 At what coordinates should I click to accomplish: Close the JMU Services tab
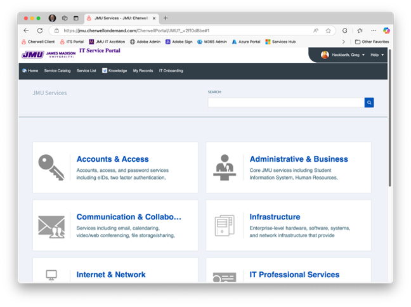point(154,18)
